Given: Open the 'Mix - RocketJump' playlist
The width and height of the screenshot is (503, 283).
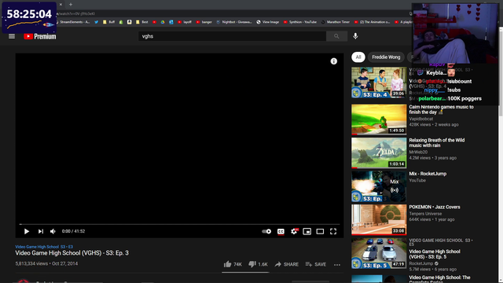Looking at the screenshot, I should click(428, 174).
